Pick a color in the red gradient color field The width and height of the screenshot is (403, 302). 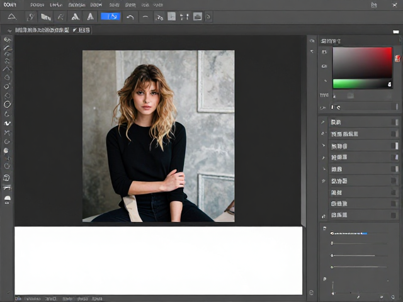pyautogui.click(x=363, y=62)
